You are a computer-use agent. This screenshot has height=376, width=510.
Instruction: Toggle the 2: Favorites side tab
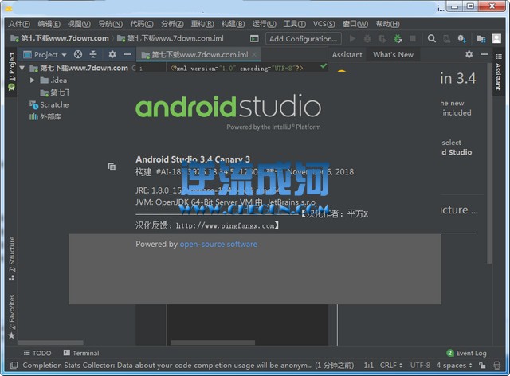pyautogui.click(x=12, y=316)
